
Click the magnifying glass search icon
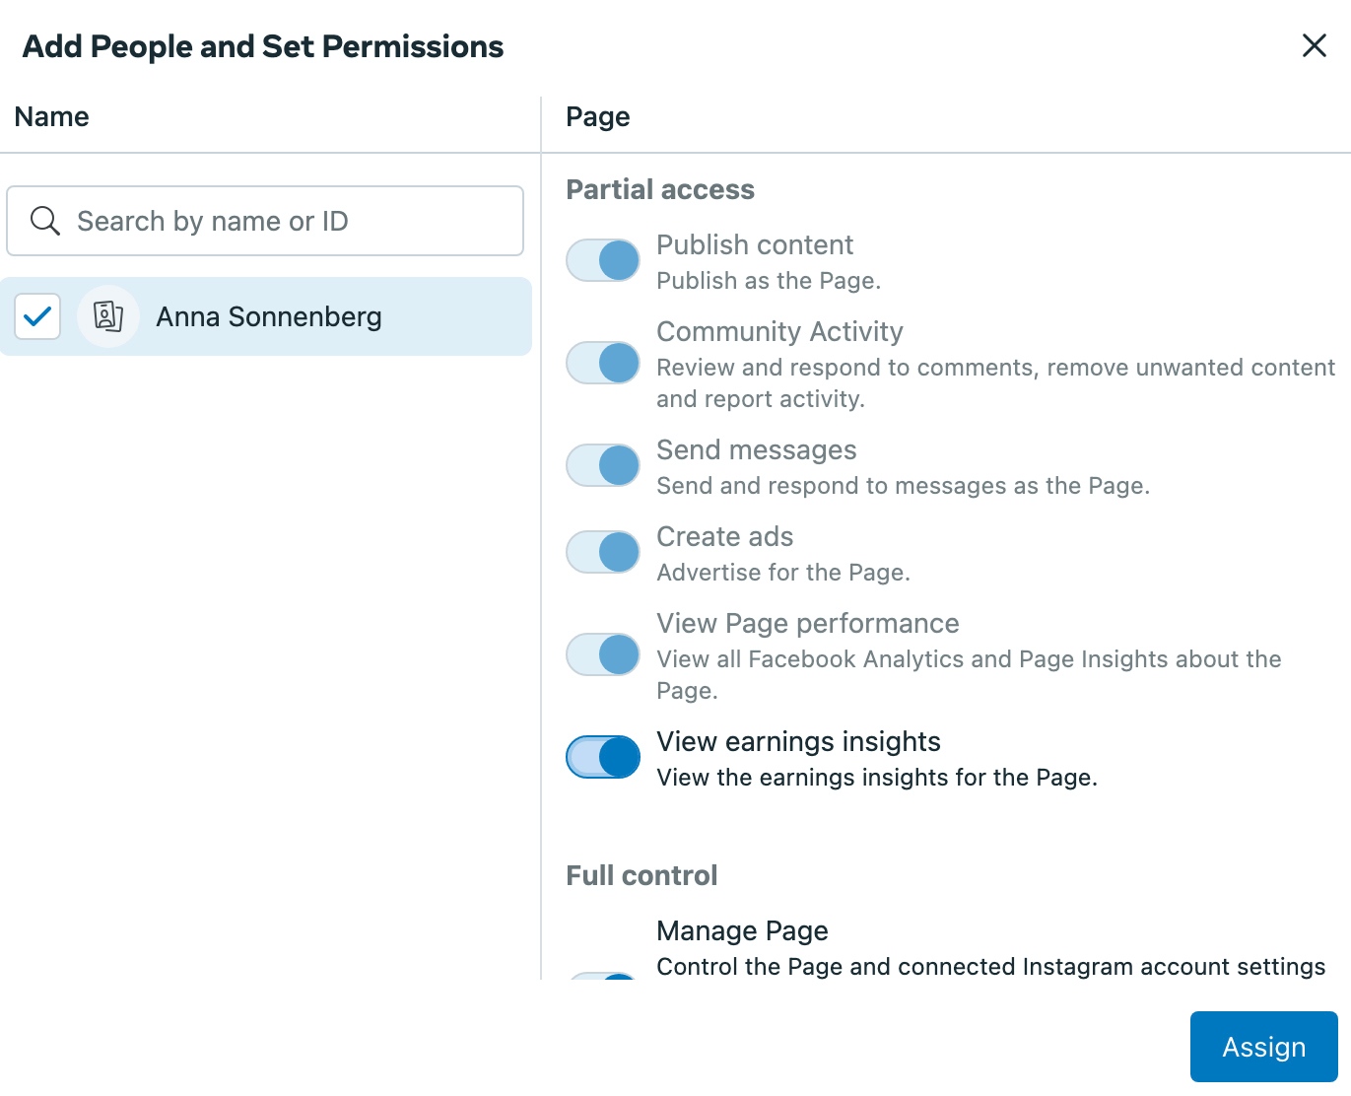click(x=45, y=221)
